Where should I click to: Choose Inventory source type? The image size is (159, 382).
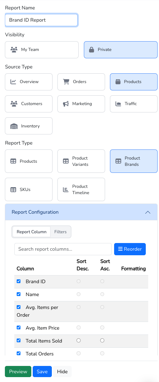tap(29, 126)
